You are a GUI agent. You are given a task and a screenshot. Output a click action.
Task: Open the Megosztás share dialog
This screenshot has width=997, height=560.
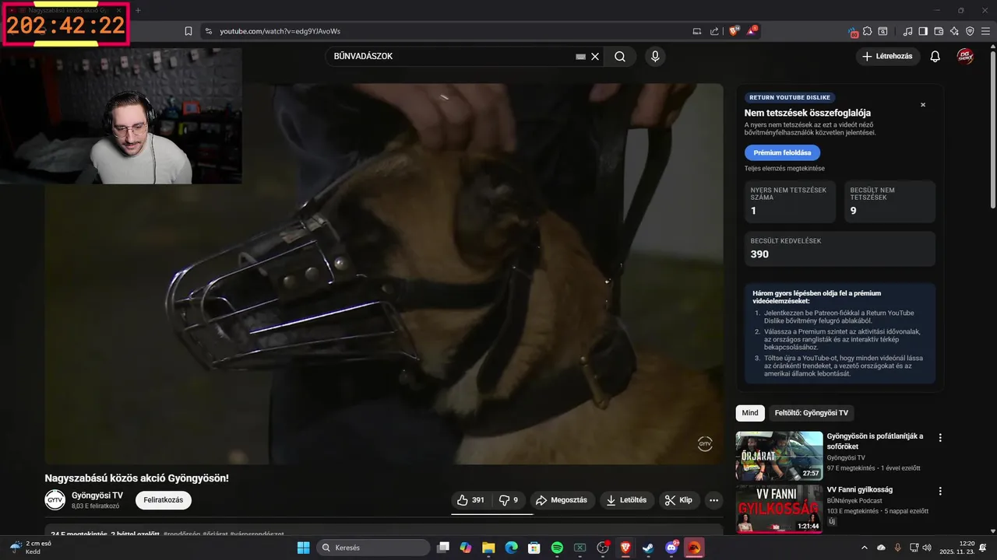(x=563, y=500)
